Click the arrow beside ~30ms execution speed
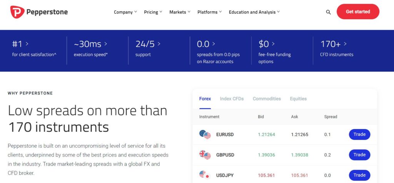394x183 pixels. coord(105,44)
